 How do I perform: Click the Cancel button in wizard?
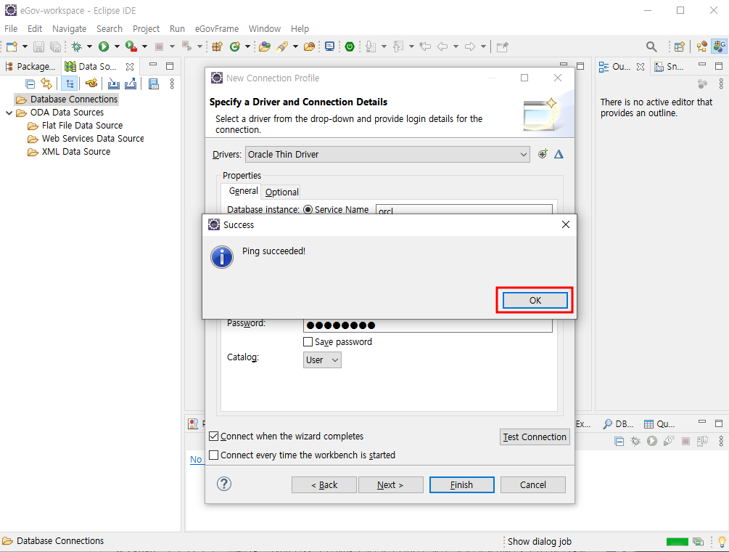point(533,484)
